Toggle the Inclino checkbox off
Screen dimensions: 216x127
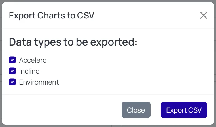pyautogui.click(x=12, y=71)
